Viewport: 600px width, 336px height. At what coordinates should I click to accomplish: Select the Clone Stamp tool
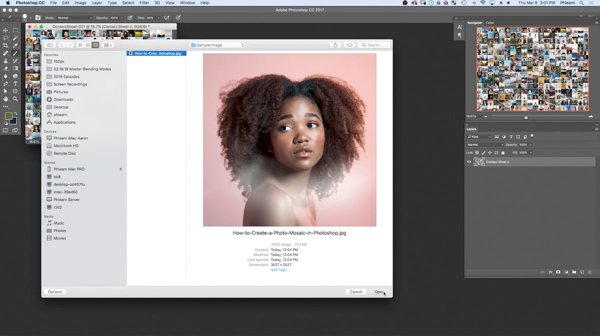tap(5, 60)
